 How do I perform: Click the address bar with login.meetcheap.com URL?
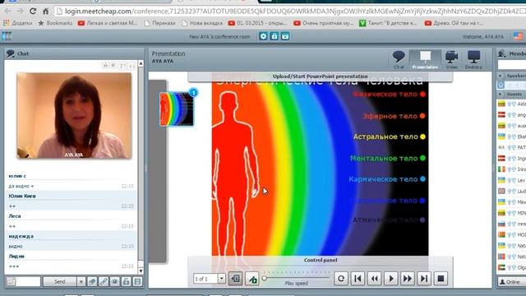[x=290, y=12]
